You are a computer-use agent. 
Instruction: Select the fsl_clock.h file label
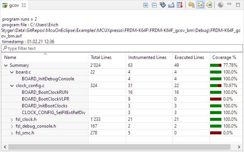tap(26, 119)
